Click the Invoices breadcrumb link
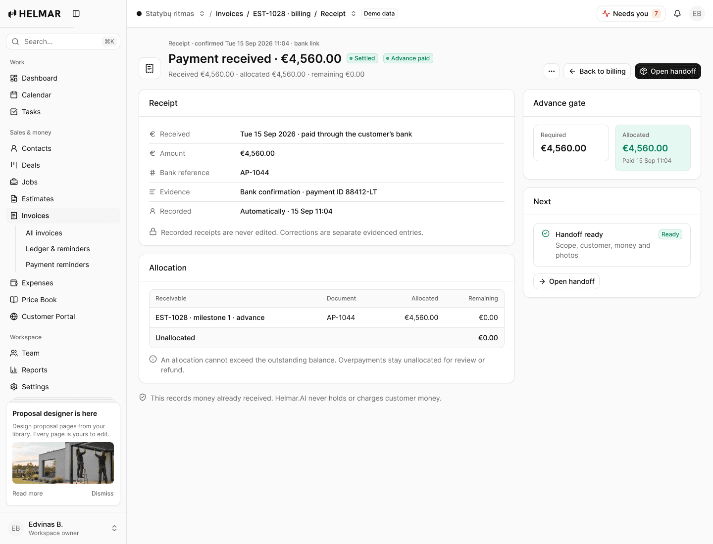The image size is (713, 544). (x=229, y=14)
